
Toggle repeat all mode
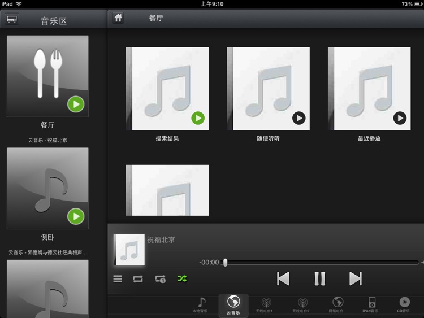pos(138,279)
